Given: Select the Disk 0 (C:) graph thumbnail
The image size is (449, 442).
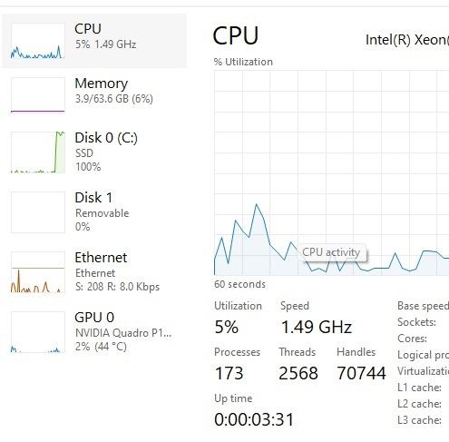Looking at the screenshot, I should coord(38,152).
